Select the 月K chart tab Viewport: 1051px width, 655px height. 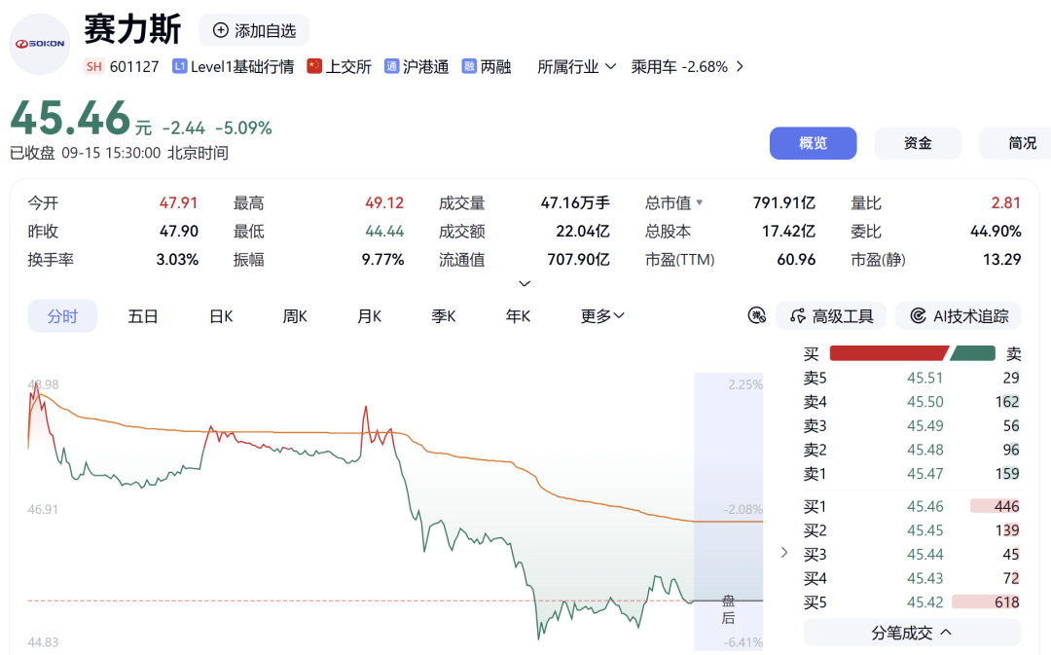click(x=370, y=315)
